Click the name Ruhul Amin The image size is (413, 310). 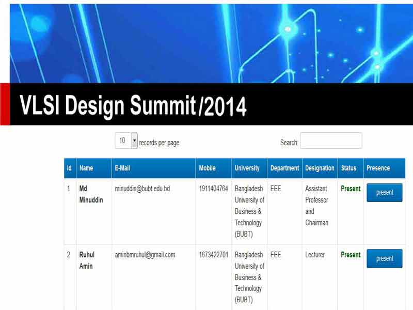pos(87,260)
